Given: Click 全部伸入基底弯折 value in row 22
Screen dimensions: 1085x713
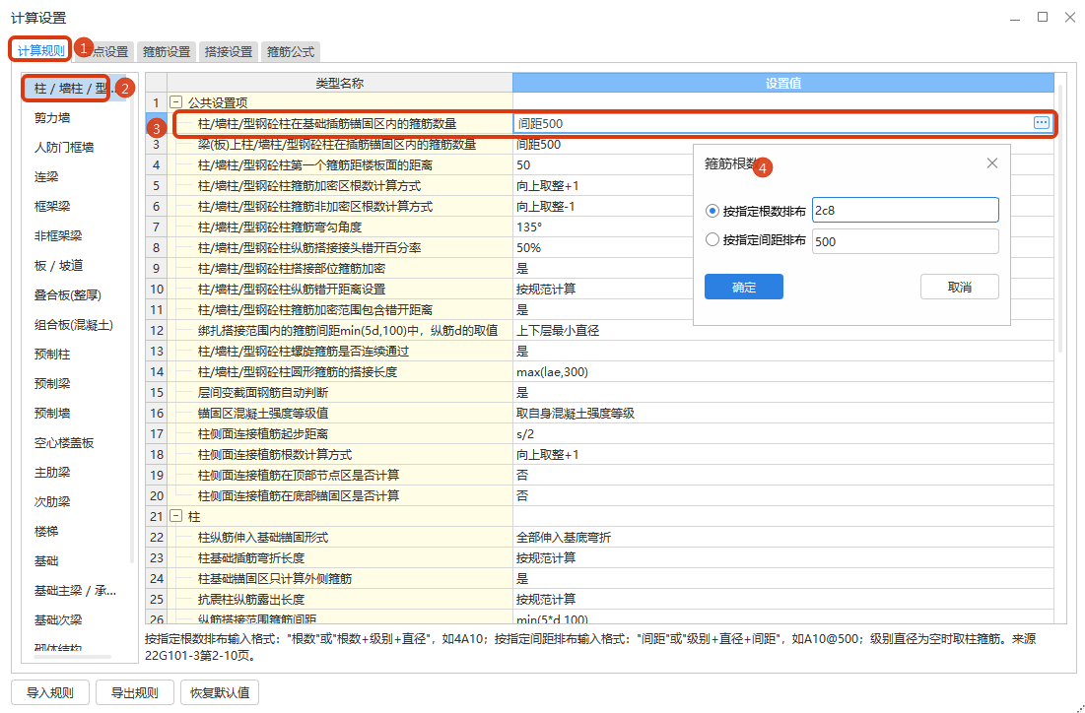Looking at the screenshot, I should pyautogui.click(x=564, y=538).
